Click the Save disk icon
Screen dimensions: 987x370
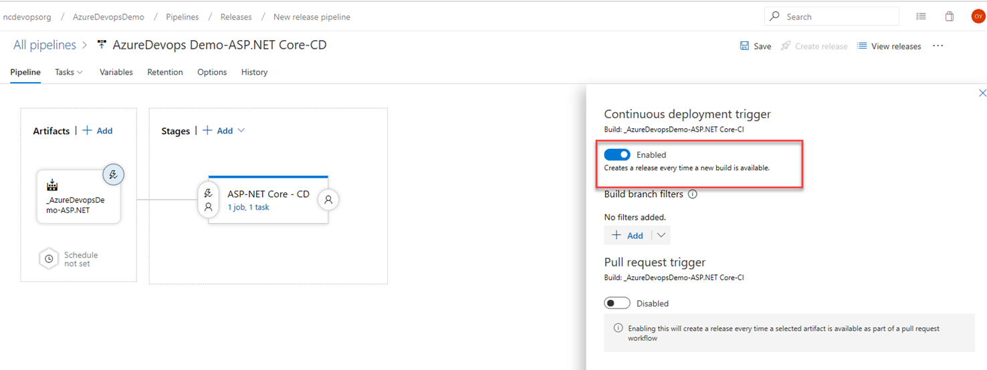click(x=744, y=46)
